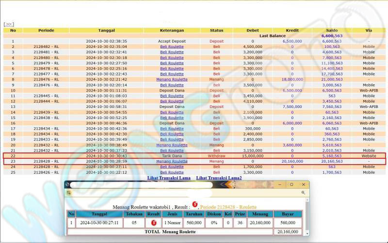Open Beli Roulette link for periode 2128482

point(172,47)
